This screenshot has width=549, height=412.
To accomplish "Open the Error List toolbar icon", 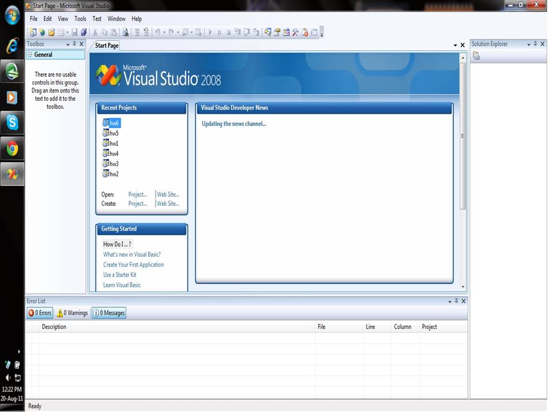I will click(305, 32).
